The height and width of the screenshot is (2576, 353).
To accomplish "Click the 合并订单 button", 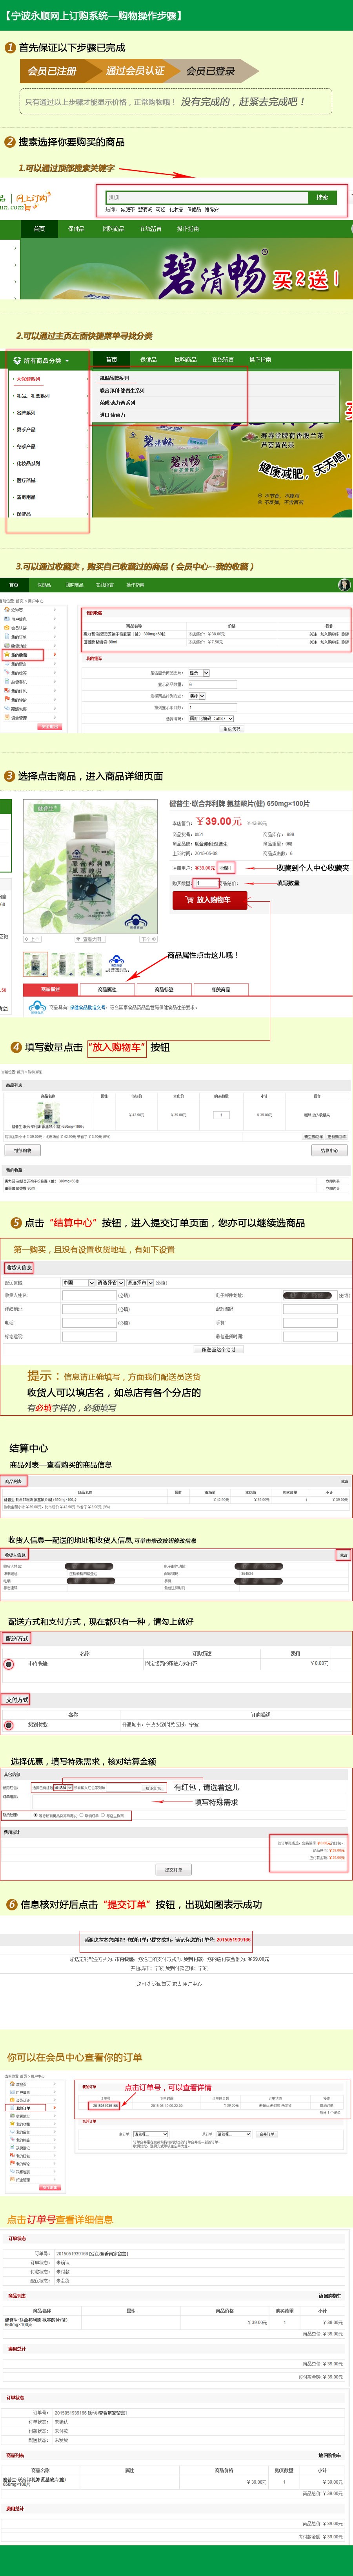I will tap(267, 2133).
